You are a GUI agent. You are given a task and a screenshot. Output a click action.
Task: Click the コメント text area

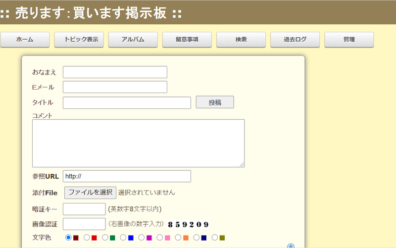pos(138,143)
